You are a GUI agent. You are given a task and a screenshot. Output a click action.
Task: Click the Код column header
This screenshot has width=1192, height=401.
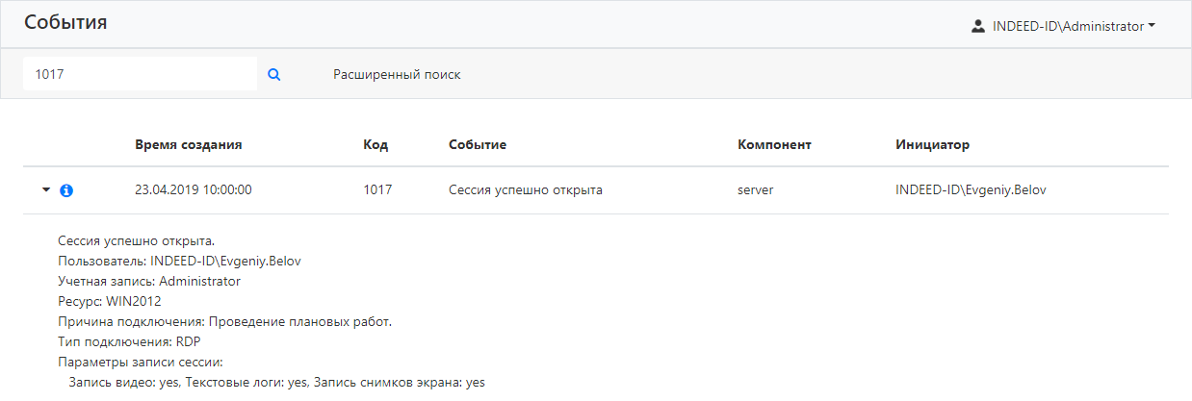tap(376, 144)
